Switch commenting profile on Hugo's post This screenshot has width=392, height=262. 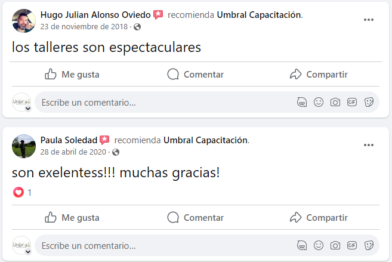pos(21,103)
